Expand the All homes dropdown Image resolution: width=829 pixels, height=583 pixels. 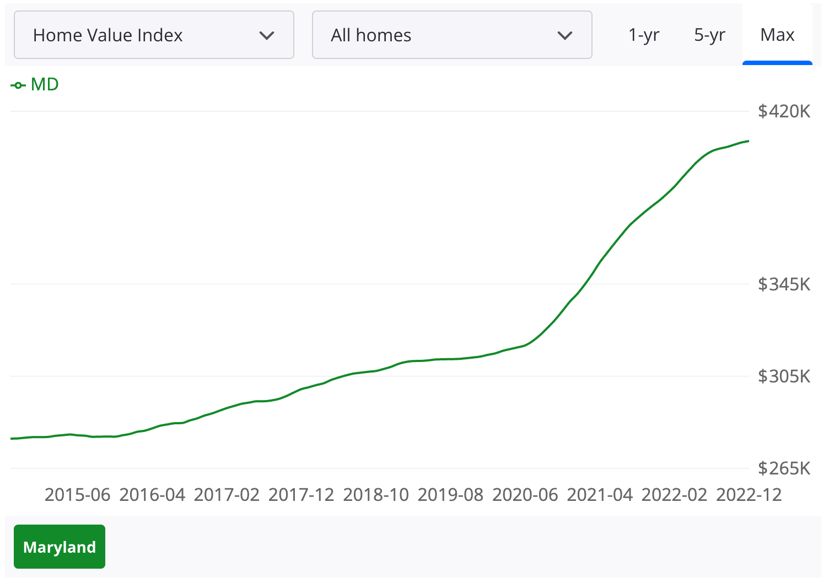coord(452,35)
